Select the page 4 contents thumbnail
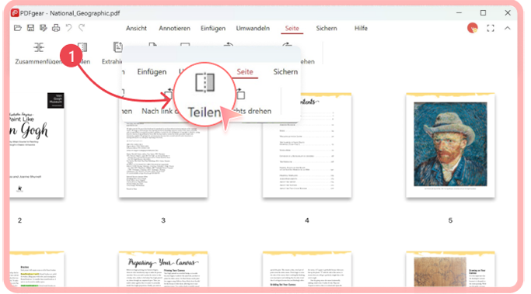Screen dimensions: 531x294 307,145
